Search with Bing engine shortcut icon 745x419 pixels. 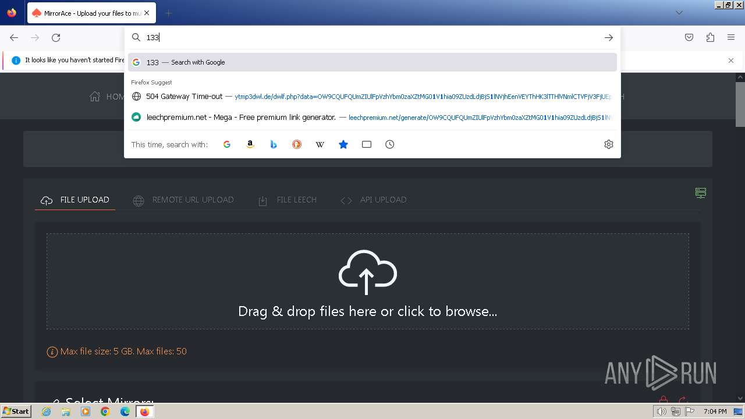pyautogui.click(x=274, y=144)
